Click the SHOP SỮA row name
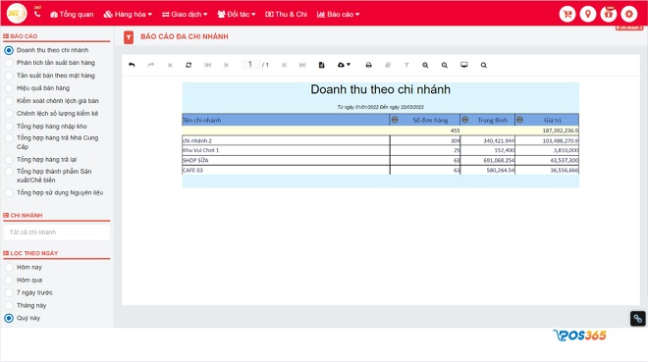The image size is (648, 362). [x=196, y=160]
